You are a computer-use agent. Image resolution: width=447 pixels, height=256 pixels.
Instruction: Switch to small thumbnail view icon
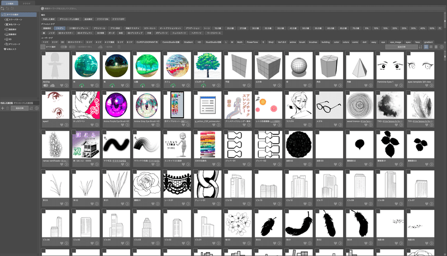pyautogui.click(x=431, y=47)
